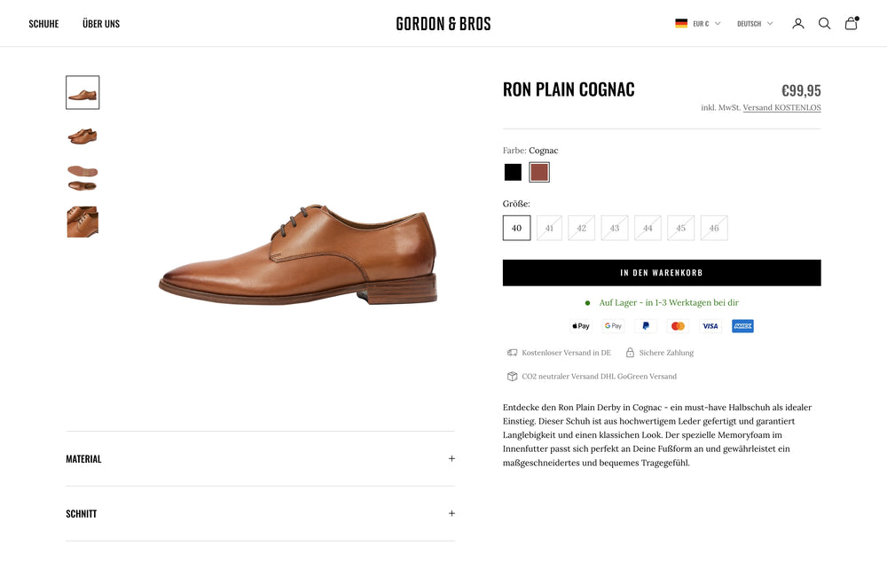Select size 43

(x=615, y=228)
